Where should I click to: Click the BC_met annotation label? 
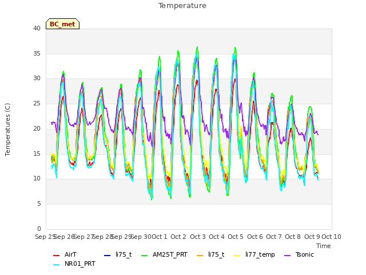(x=62, y=24)
